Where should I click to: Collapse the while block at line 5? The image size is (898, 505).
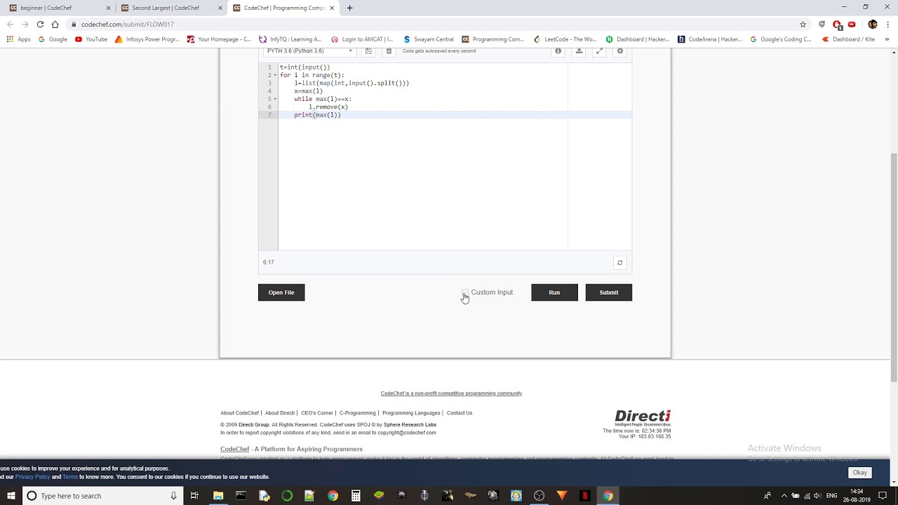tap(275, 99)
